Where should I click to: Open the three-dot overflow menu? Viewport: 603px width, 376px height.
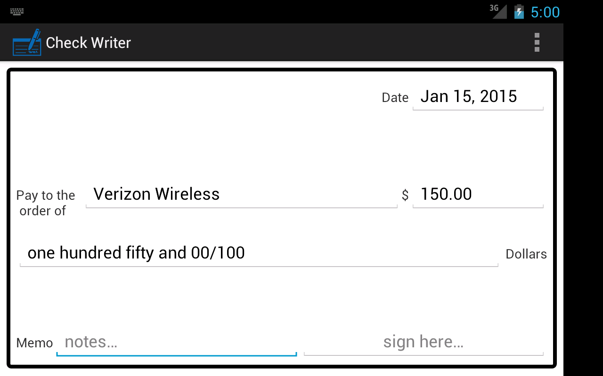537,42
